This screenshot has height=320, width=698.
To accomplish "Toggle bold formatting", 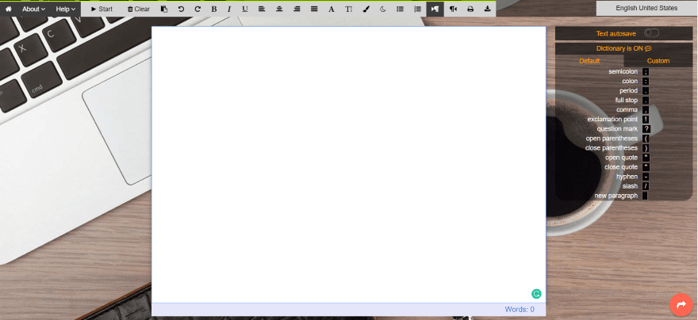I will (213, 9).
